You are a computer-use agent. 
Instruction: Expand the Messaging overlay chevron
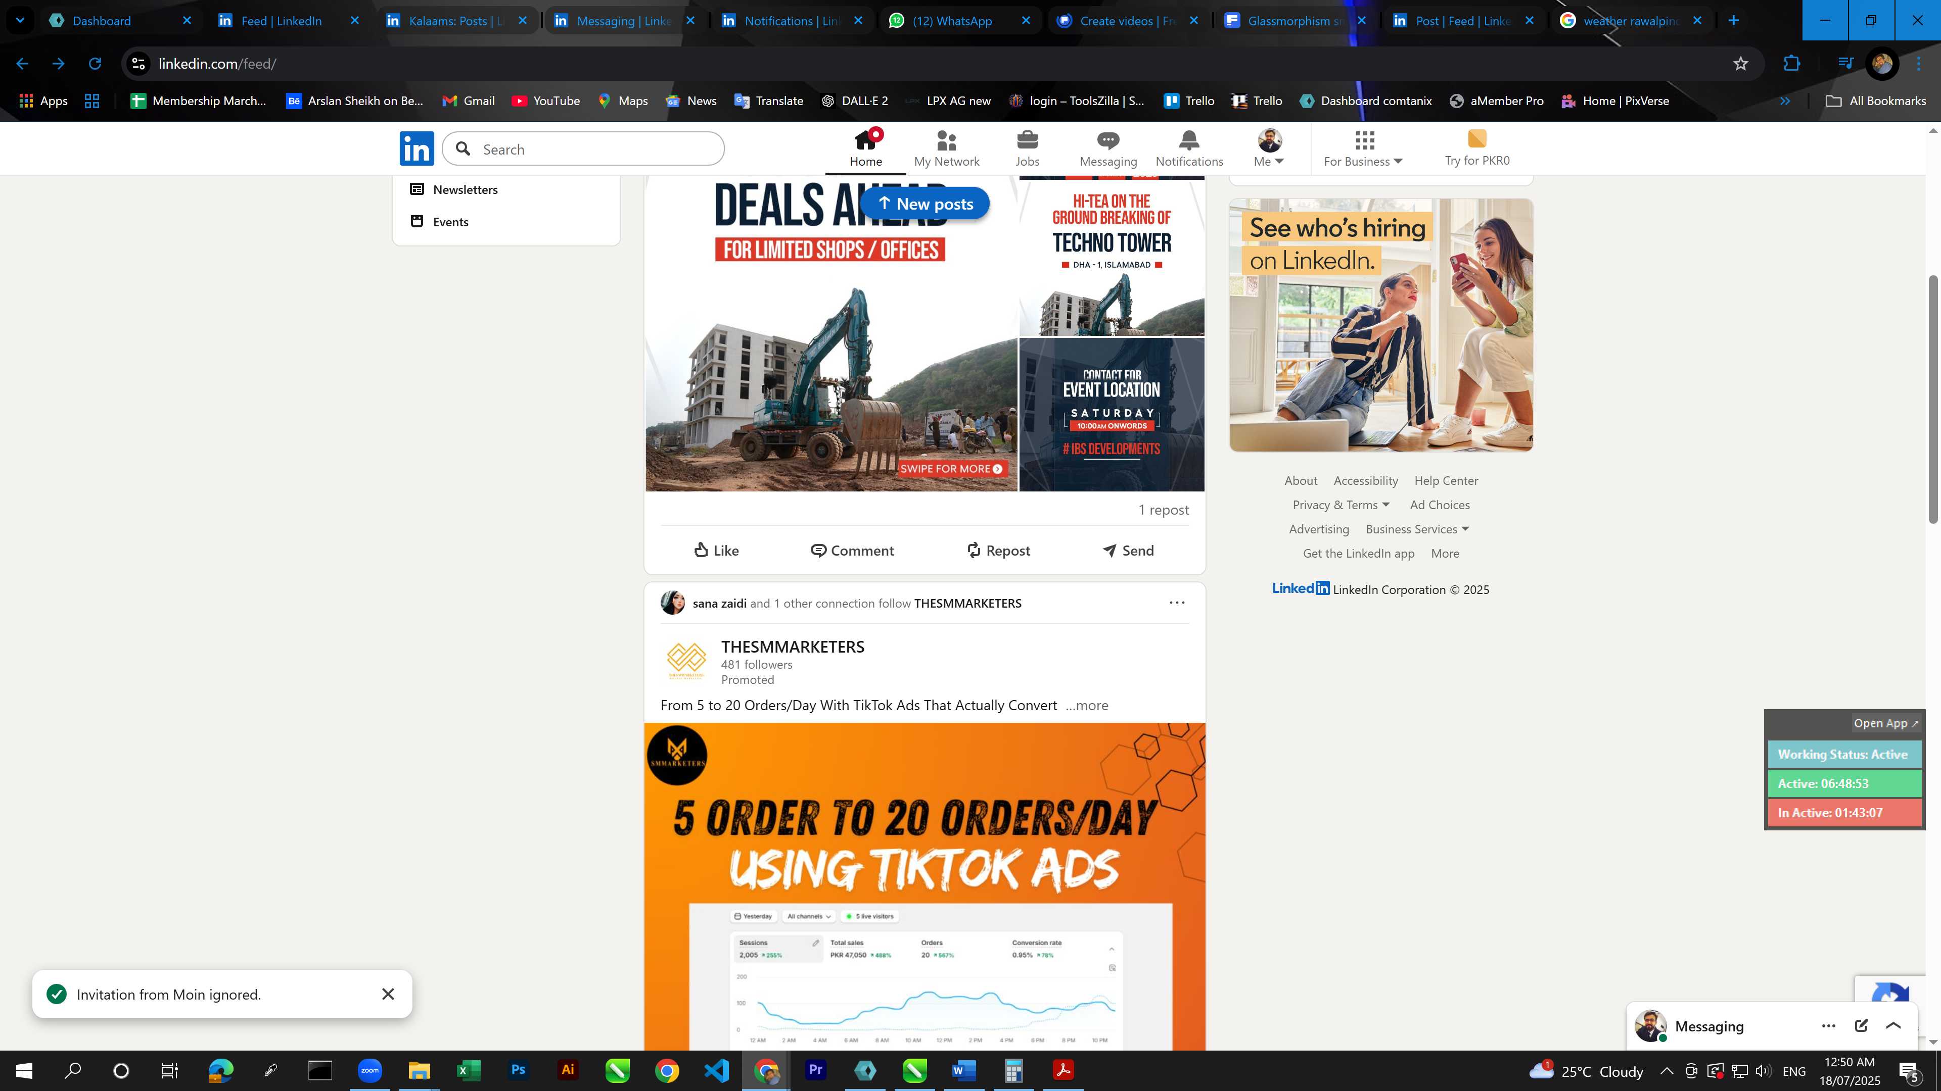tap(1893, 1025)
